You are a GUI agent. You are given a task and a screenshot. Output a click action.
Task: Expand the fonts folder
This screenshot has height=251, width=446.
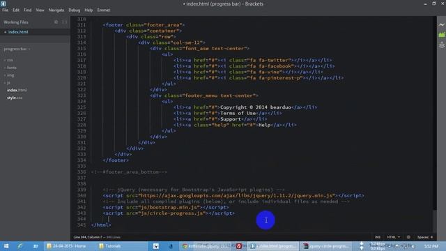[10, 68]
